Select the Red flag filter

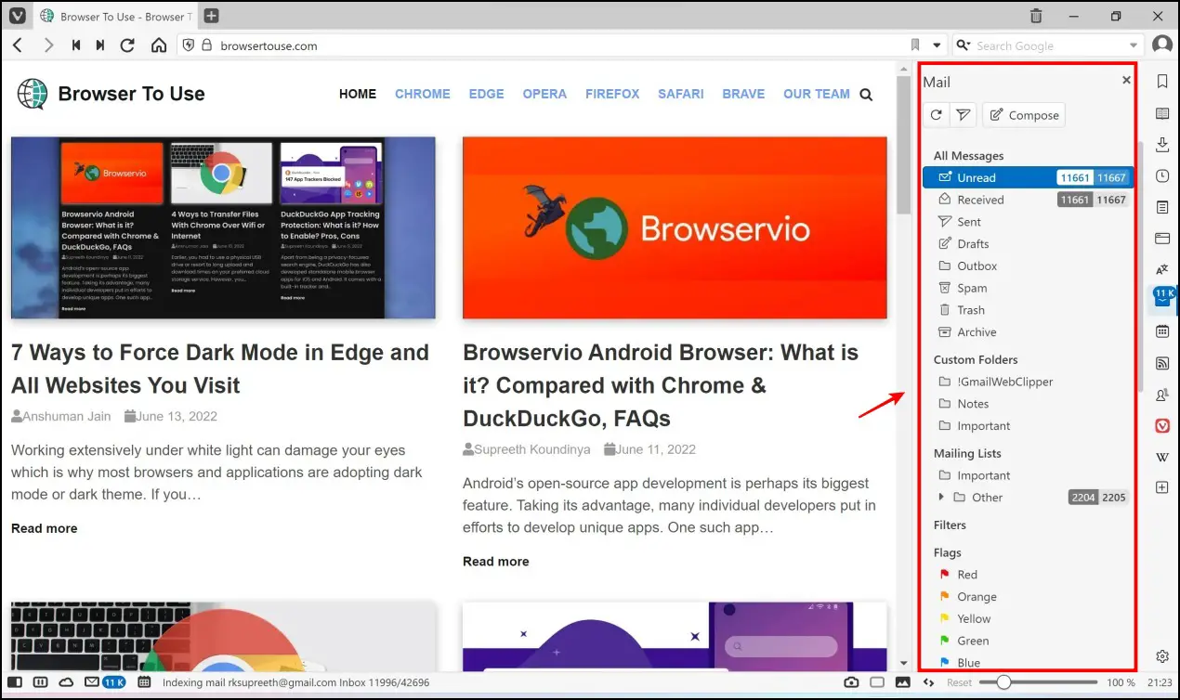tap(1028, 575)
